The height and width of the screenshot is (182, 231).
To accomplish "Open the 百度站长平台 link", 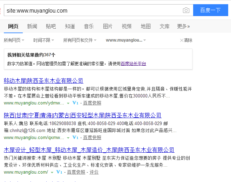I will pyautogui.click(x=133, y=64).
